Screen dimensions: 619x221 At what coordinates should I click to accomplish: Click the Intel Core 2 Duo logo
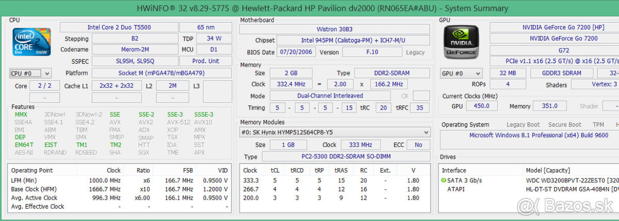coord(32,43)
